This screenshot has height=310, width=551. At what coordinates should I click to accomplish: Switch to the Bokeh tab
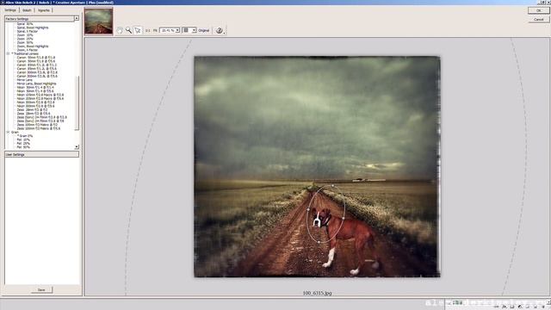point(27,10)
